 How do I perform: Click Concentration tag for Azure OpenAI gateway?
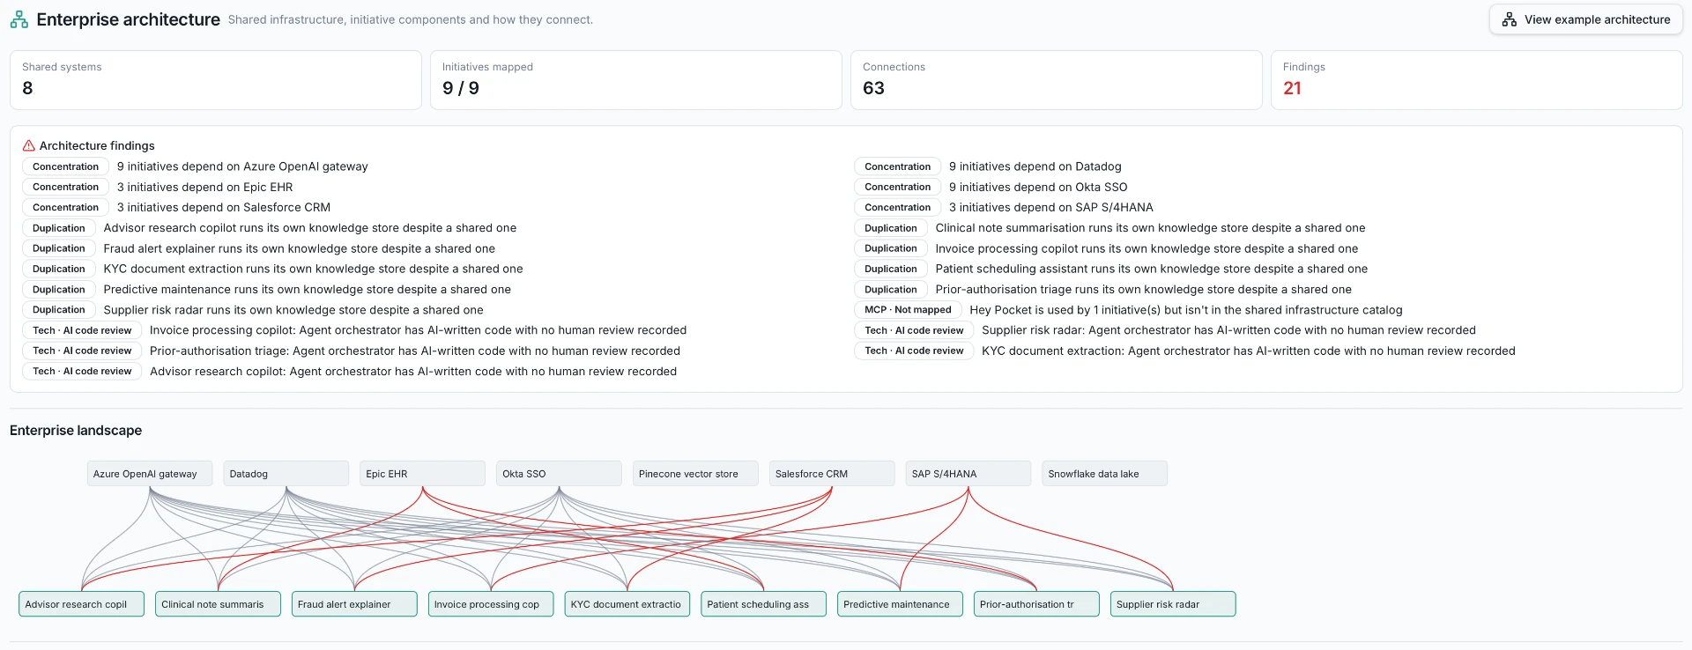(x=65, y=166)
